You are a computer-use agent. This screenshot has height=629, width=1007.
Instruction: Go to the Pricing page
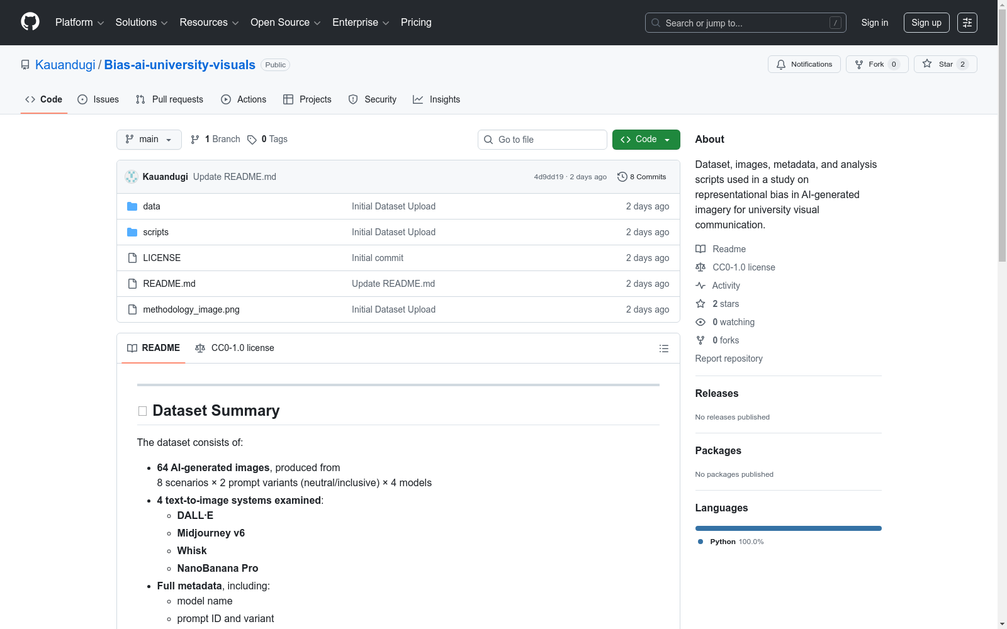pos(416,23)
